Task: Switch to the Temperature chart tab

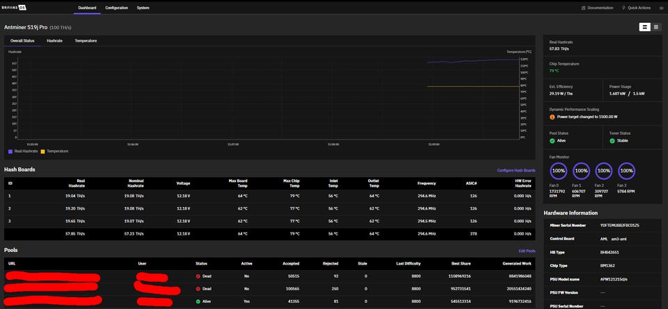Action: (86, 41)
